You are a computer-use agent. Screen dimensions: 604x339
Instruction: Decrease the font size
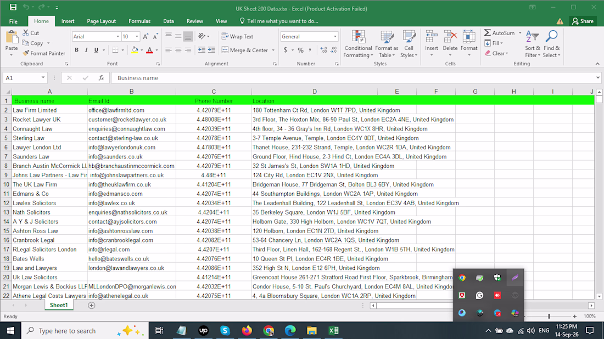coord(155,37)
